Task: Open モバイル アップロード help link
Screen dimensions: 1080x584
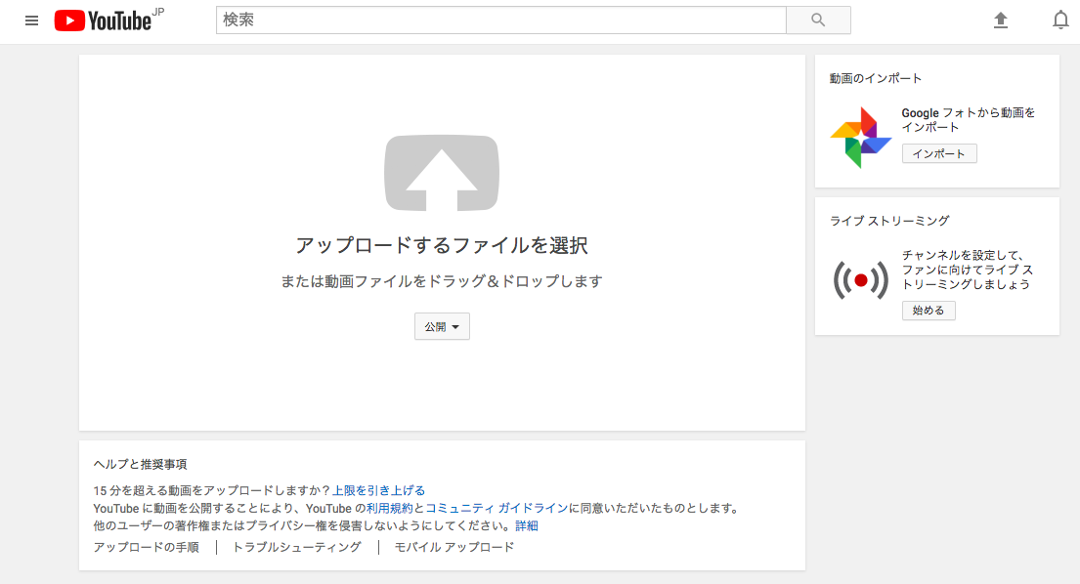Action: (454, 547)
